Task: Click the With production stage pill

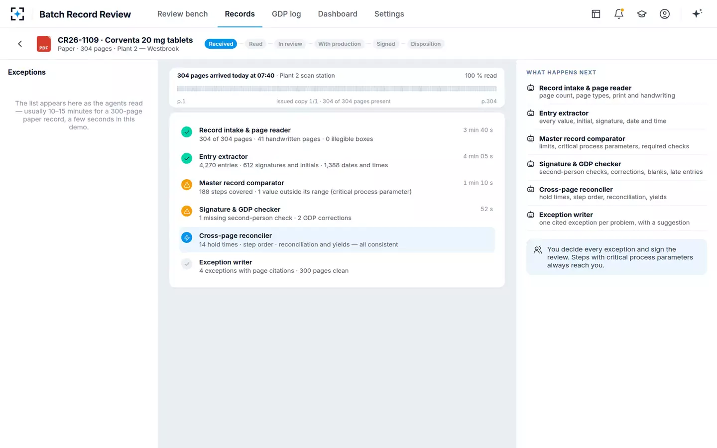Action: (340, 44)
